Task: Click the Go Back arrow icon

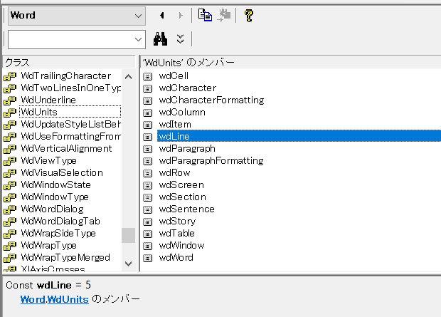Action: click(x=163, y=15)
